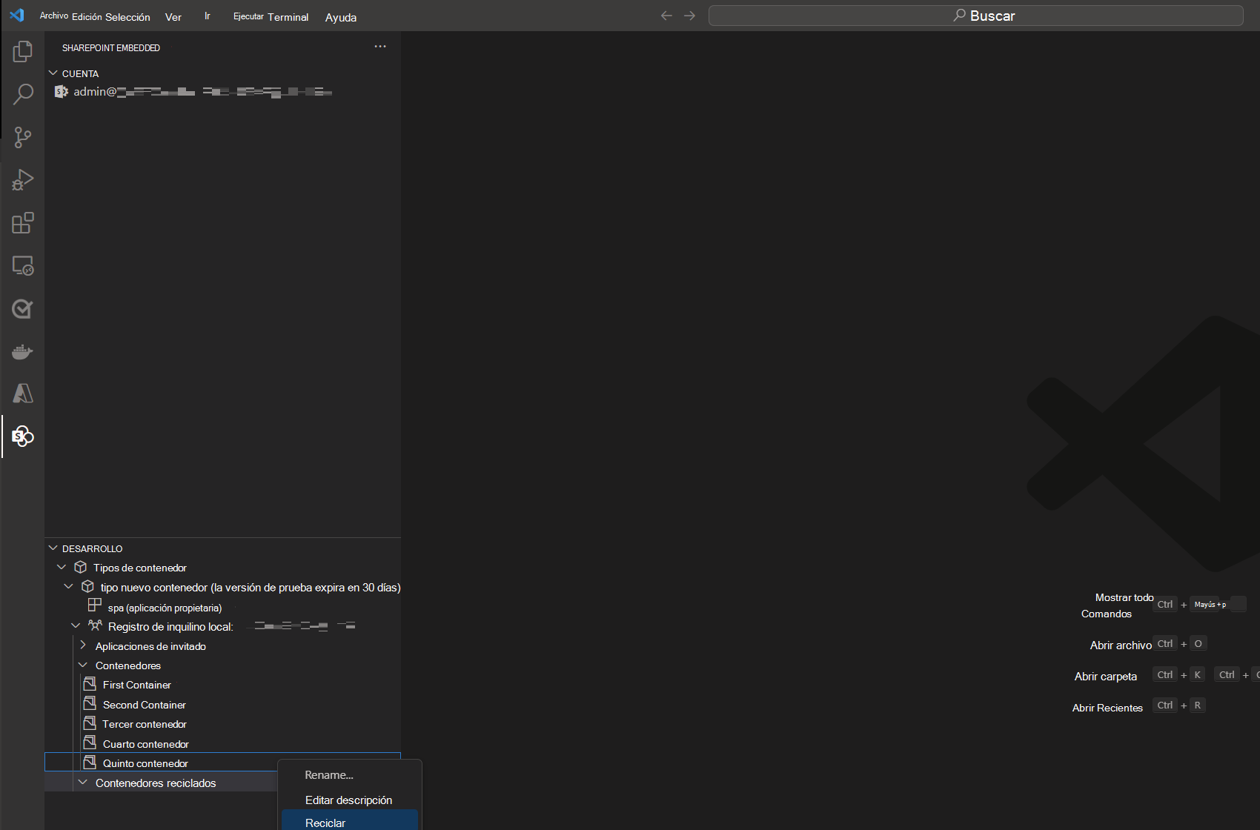1260x830 pixels.
Task: Collapse the CUENTA section
Action: [x=53, y=73]
